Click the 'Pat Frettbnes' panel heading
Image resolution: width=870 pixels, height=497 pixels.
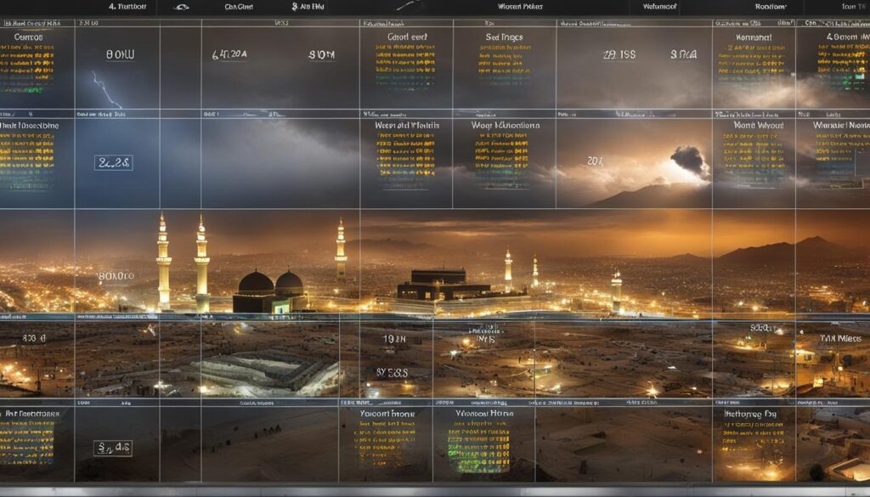pos(31,414)
